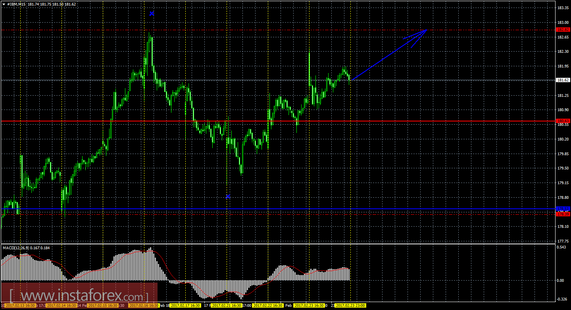Select the 2017.02.23 16:30 date marker

pyautogui.click(x=310, y=306)
